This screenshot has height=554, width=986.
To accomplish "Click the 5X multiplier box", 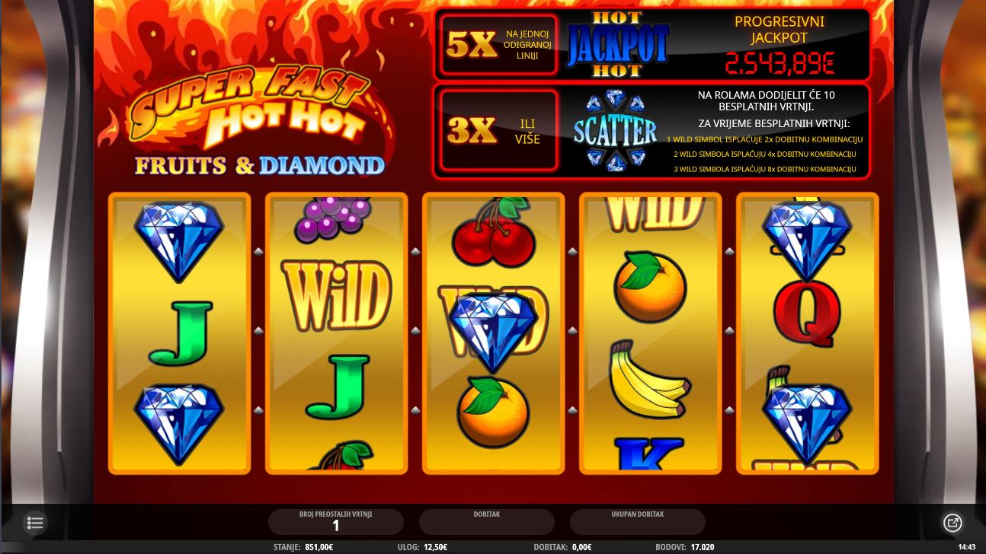I will (x=499, y=45).
